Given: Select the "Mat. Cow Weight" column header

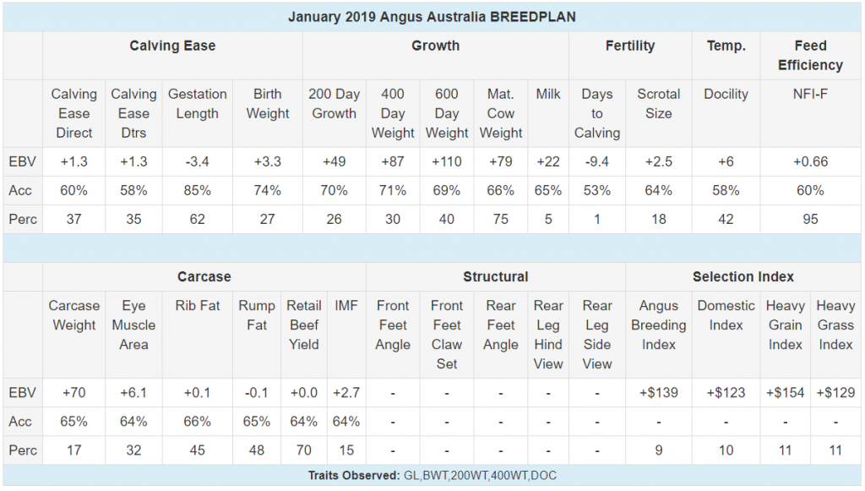Looking at the screenshot, I should point(501,113).
